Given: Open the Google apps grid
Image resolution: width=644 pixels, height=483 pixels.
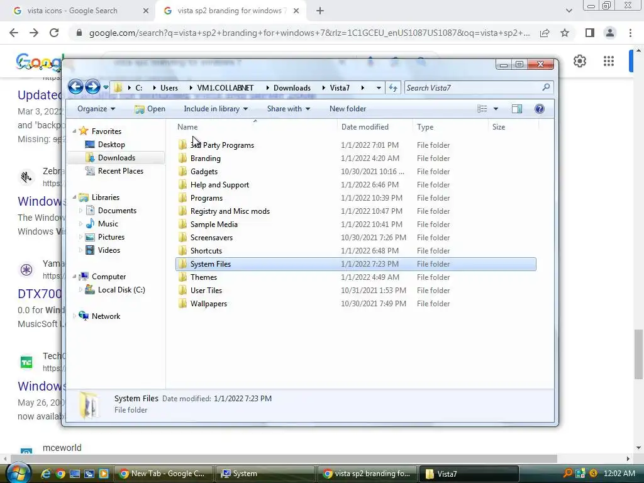Looking at the screenshot, I should click(608, 61).
